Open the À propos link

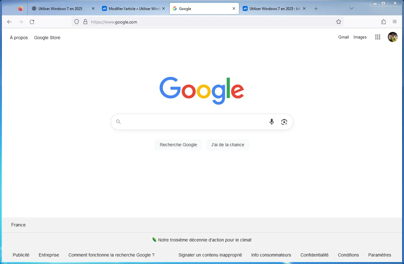click(19, 38)
